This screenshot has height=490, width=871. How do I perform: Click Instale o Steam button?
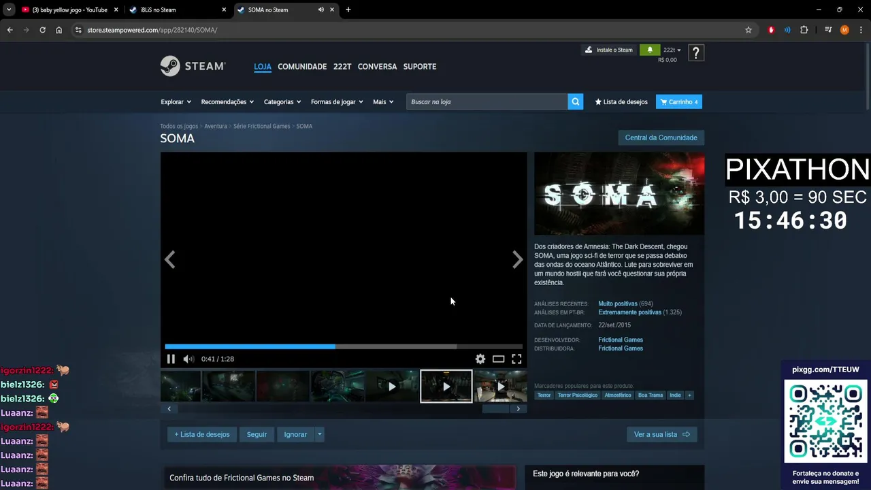(609, 50)
